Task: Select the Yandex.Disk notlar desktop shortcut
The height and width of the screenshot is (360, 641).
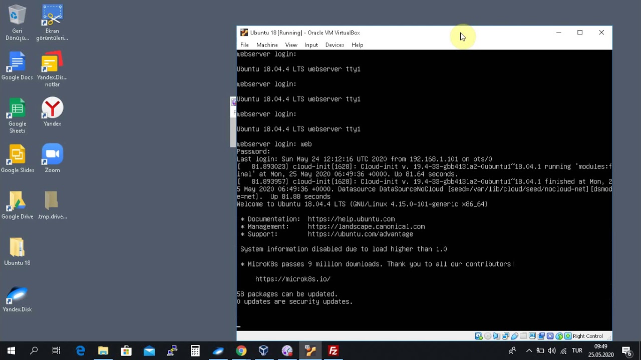Action: coord(52,69)
